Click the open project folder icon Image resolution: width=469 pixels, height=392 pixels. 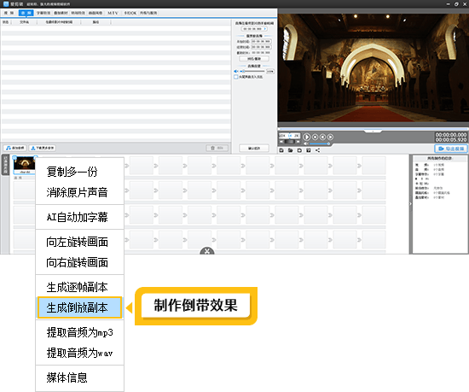click(291, 150)
